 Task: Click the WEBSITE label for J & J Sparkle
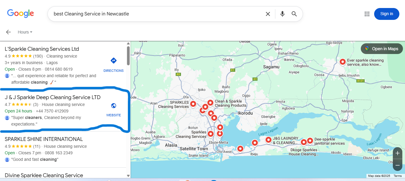[114, 115]
